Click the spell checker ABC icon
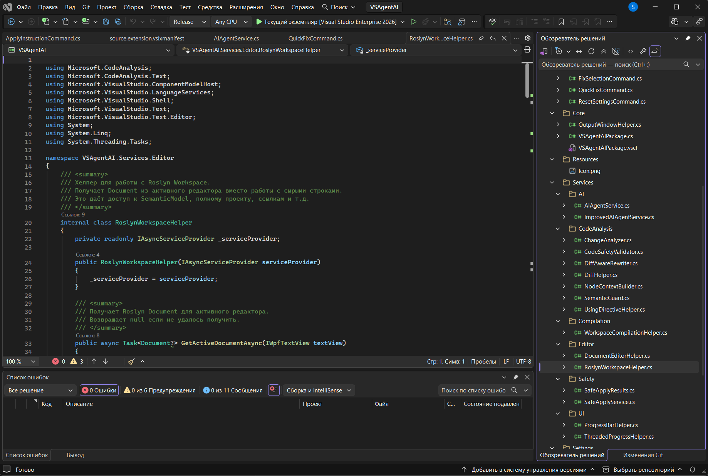The image size is (708, 476). (x=493, y=22)
